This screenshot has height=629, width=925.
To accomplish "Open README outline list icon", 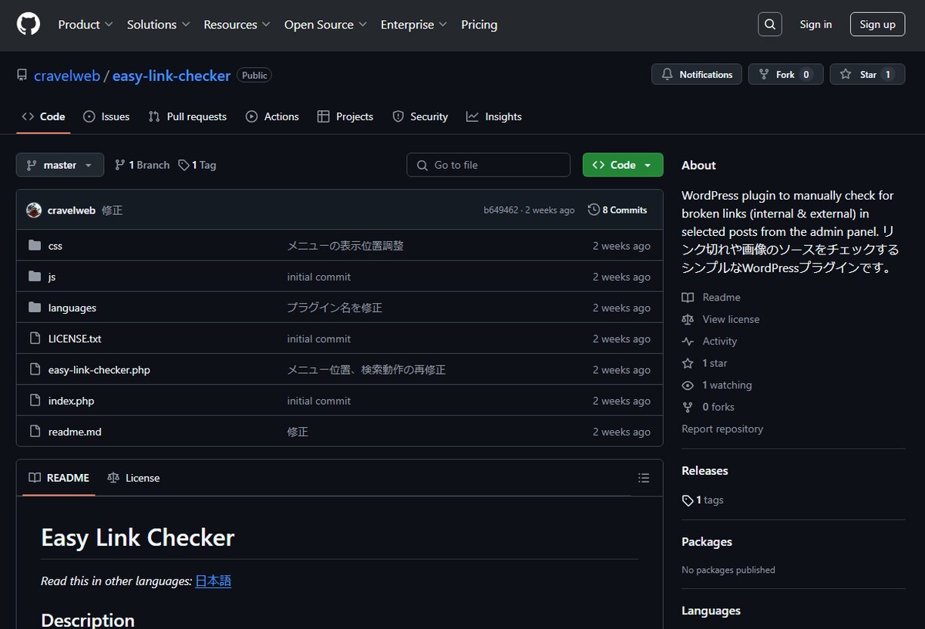I will coord(644,478).
